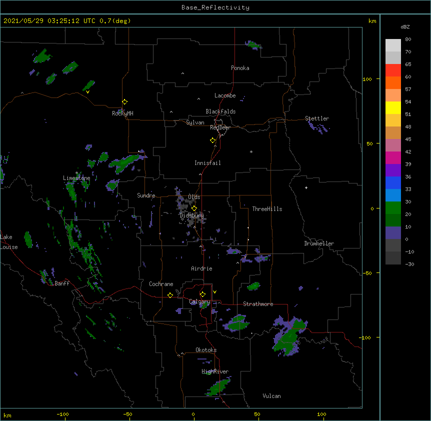431x421 pixels.
Task: Click the Blackfalds city label
Action: pos(220,111)
